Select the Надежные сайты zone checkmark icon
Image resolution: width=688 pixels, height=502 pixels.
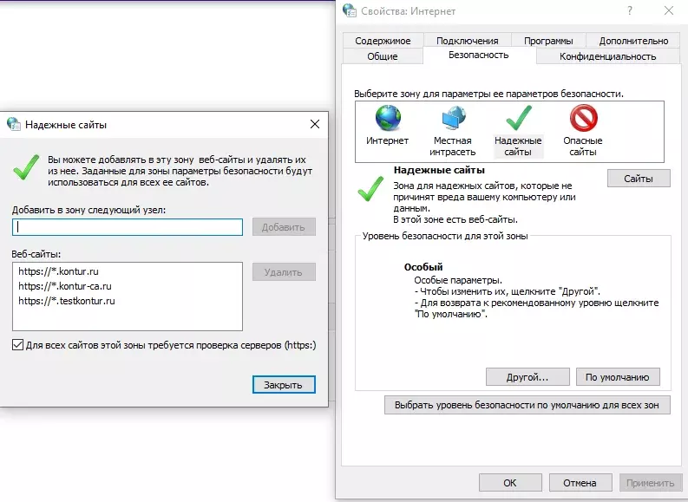pos(518,118)
